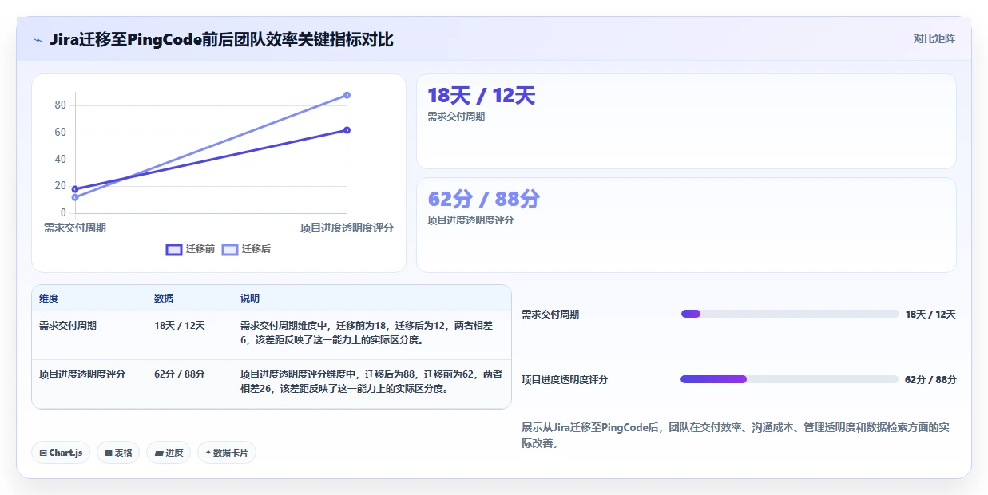Viewport: 988px width, 495px height.
Task: Click the lightning icon beside the Jira title
Action: pos(38,40)
